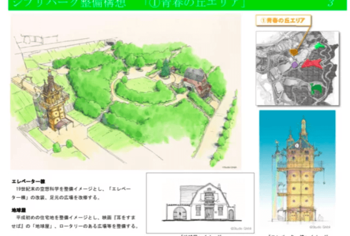350x236 pixels.
Task: Select the 地球屋 heading text
Action: (19, 210)
